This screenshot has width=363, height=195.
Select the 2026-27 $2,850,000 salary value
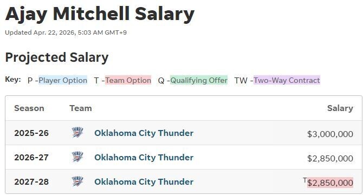(x=330, y=159)
